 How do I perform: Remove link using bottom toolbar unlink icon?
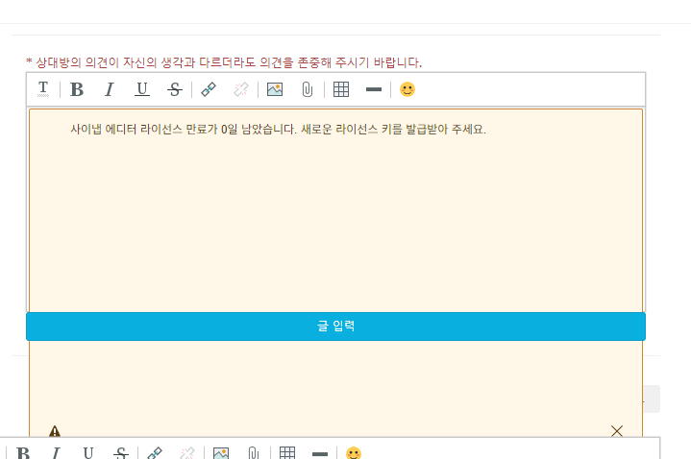tap(187, 453)
